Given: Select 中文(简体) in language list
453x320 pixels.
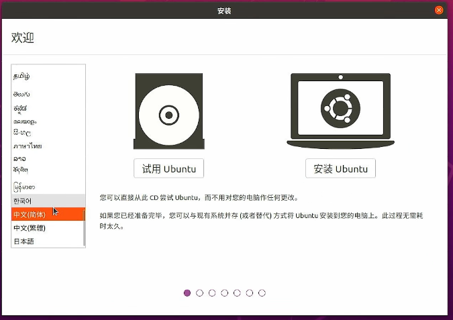Looking at the screenshot, I should [x=48, y=214].
